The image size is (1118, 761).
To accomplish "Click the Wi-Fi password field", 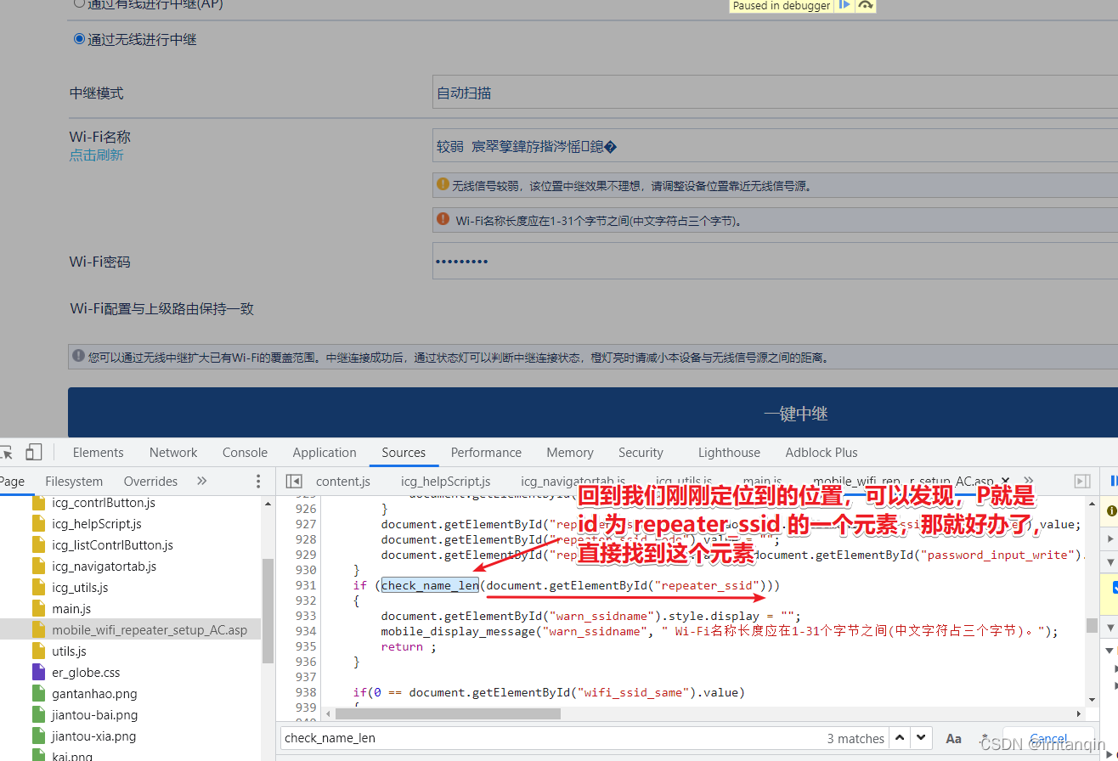I will point(775,261).
